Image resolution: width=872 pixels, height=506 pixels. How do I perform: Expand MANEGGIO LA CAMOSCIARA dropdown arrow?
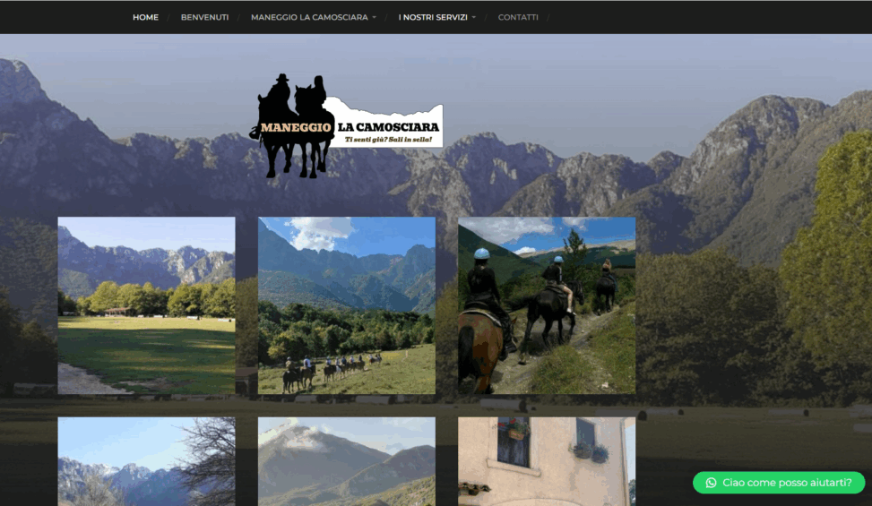tap(375, 18)
